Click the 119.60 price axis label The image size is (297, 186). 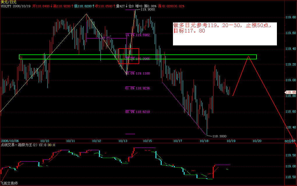(291, 33)
